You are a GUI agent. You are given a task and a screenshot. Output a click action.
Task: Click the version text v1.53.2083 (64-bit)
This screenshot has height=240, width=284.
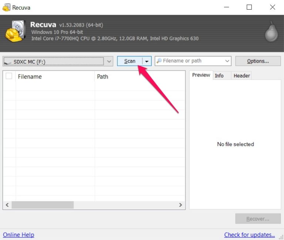[81, 25]
